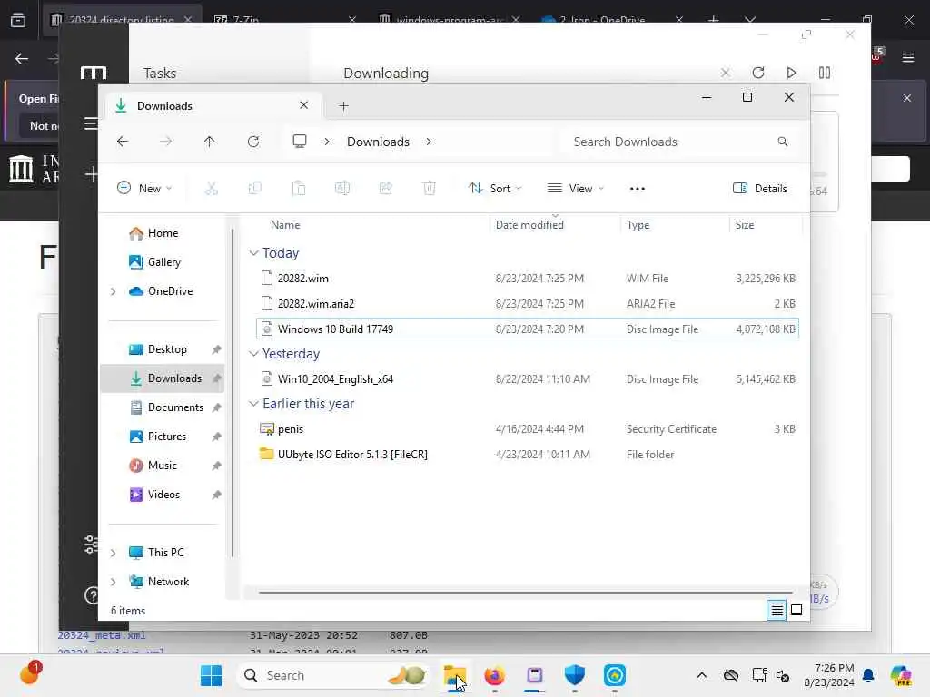Open the View dropdown

pos(575,189)
